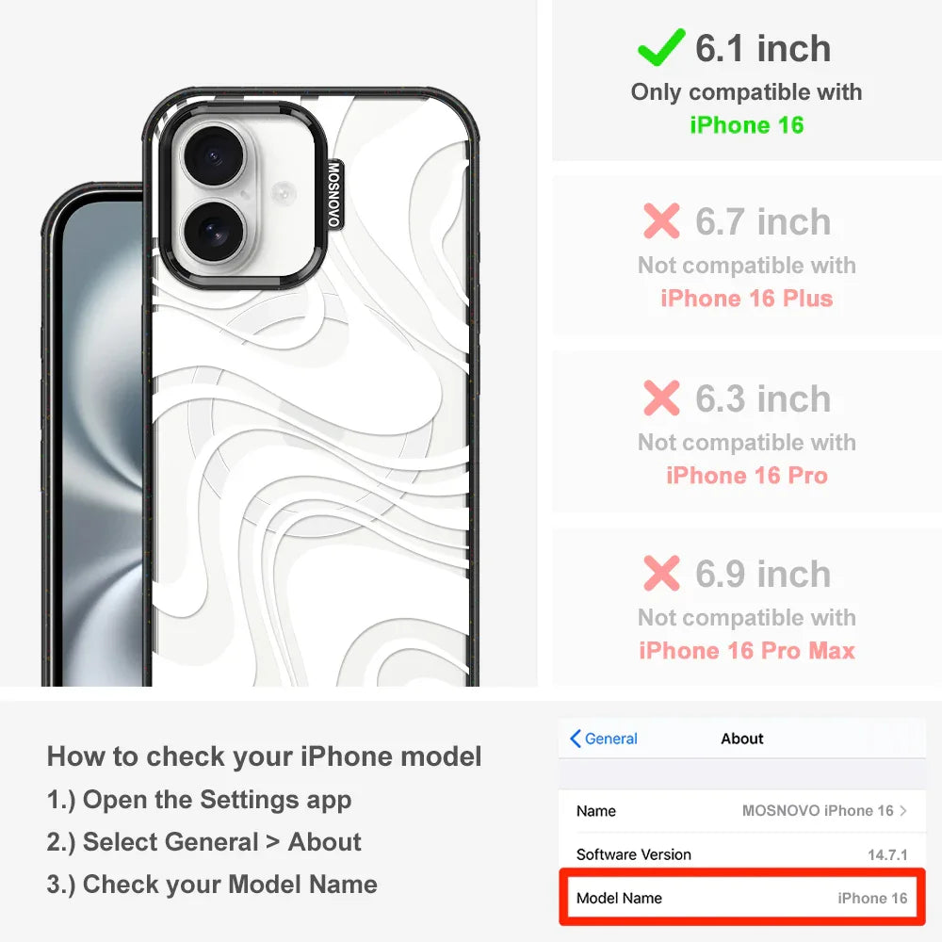This screenshot has height=942, width=942.
Task: Open the Name row disclosure chevron
Action: tap(903, 810)
